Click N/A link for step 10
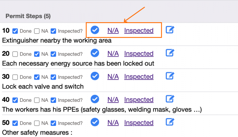238x137 pixels. click(x=113, y=30)
